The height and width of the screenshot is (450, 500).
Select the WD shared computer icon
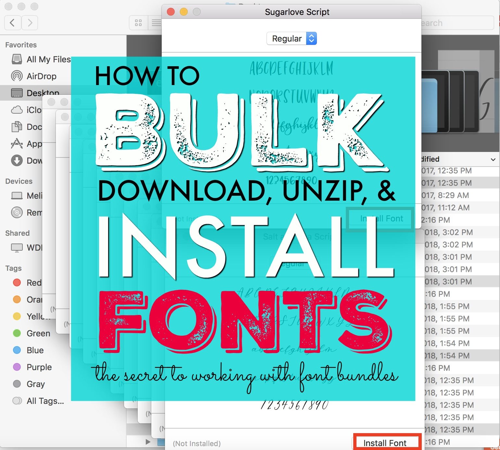click(x=17, y=248)
